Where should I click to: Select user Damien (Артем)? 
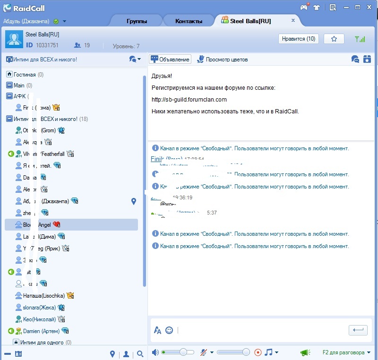(41, 331)
